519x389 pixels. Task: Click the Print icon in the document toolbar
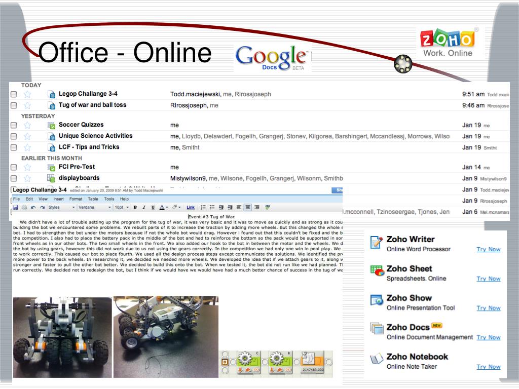24,207
